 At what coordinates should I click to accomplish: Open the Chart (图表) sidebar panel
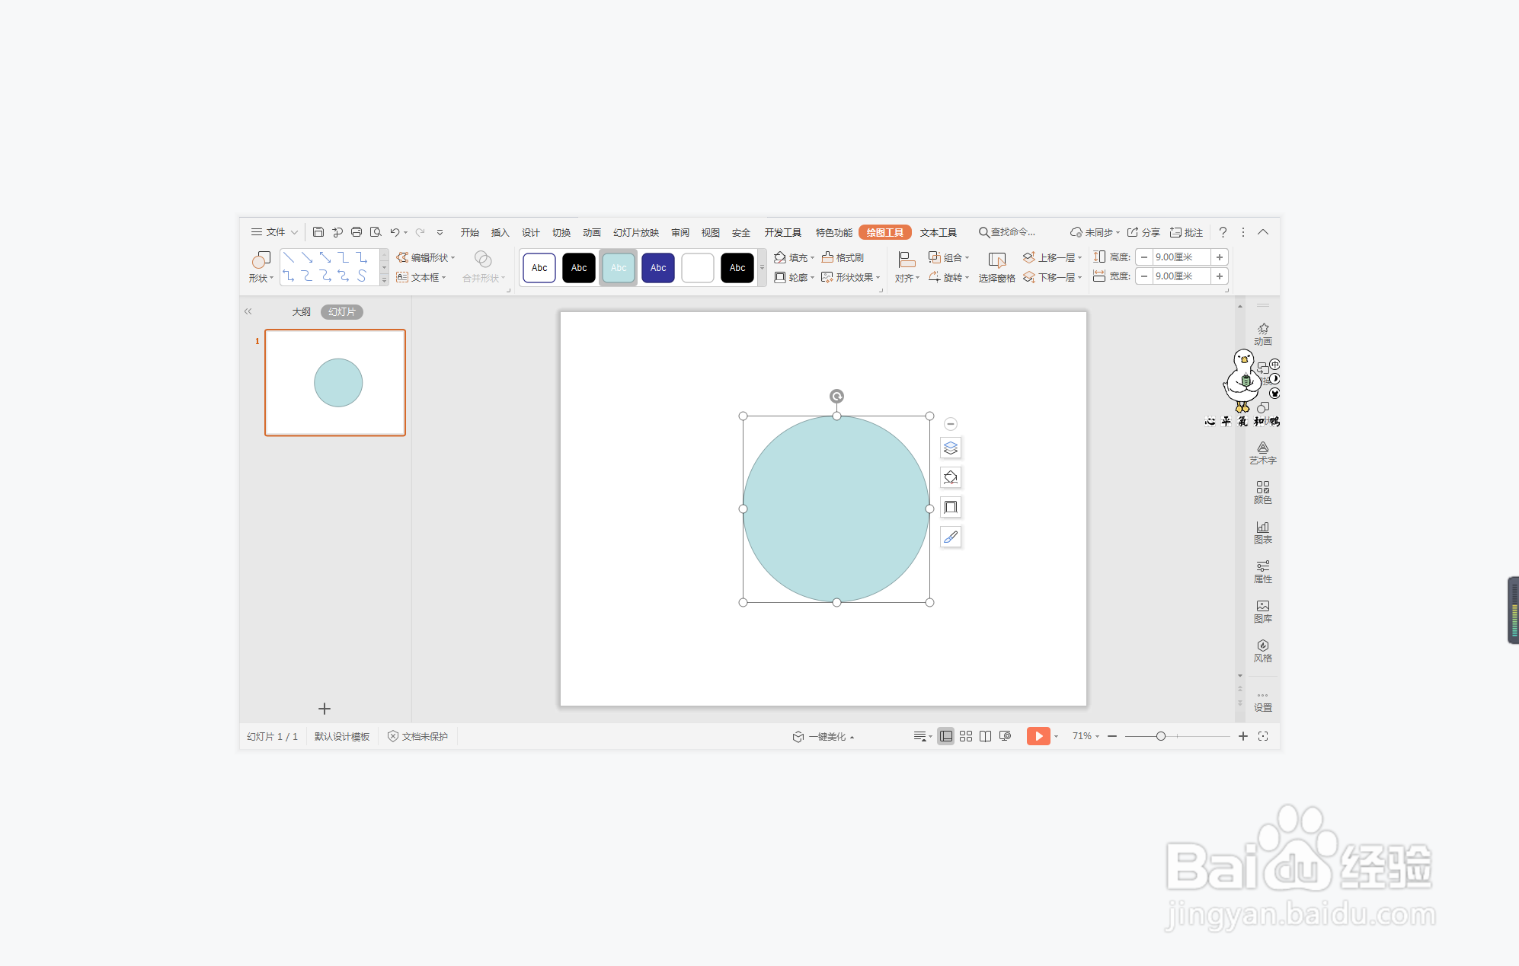click(1262, 532)
